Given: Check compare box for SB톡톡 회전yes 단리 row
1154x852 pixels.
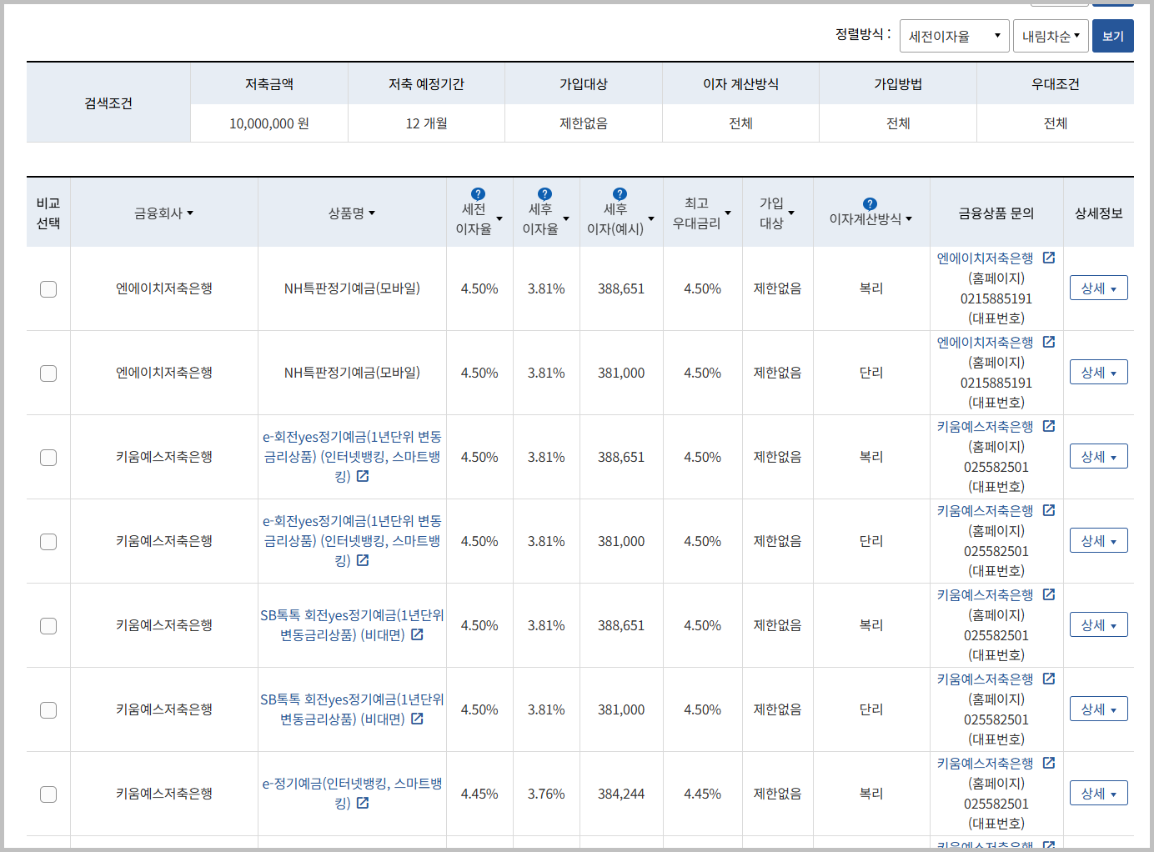Looking at the screenshot, I should click(x=48, y=710).
